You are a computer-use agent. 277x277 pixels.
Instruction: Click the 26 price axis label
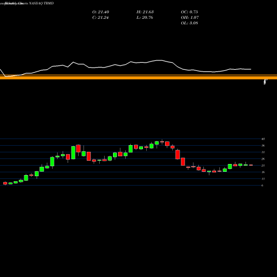point(263,159)
